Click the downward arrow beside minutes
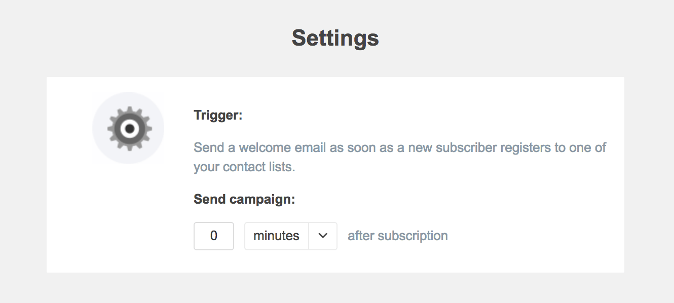 323,236
